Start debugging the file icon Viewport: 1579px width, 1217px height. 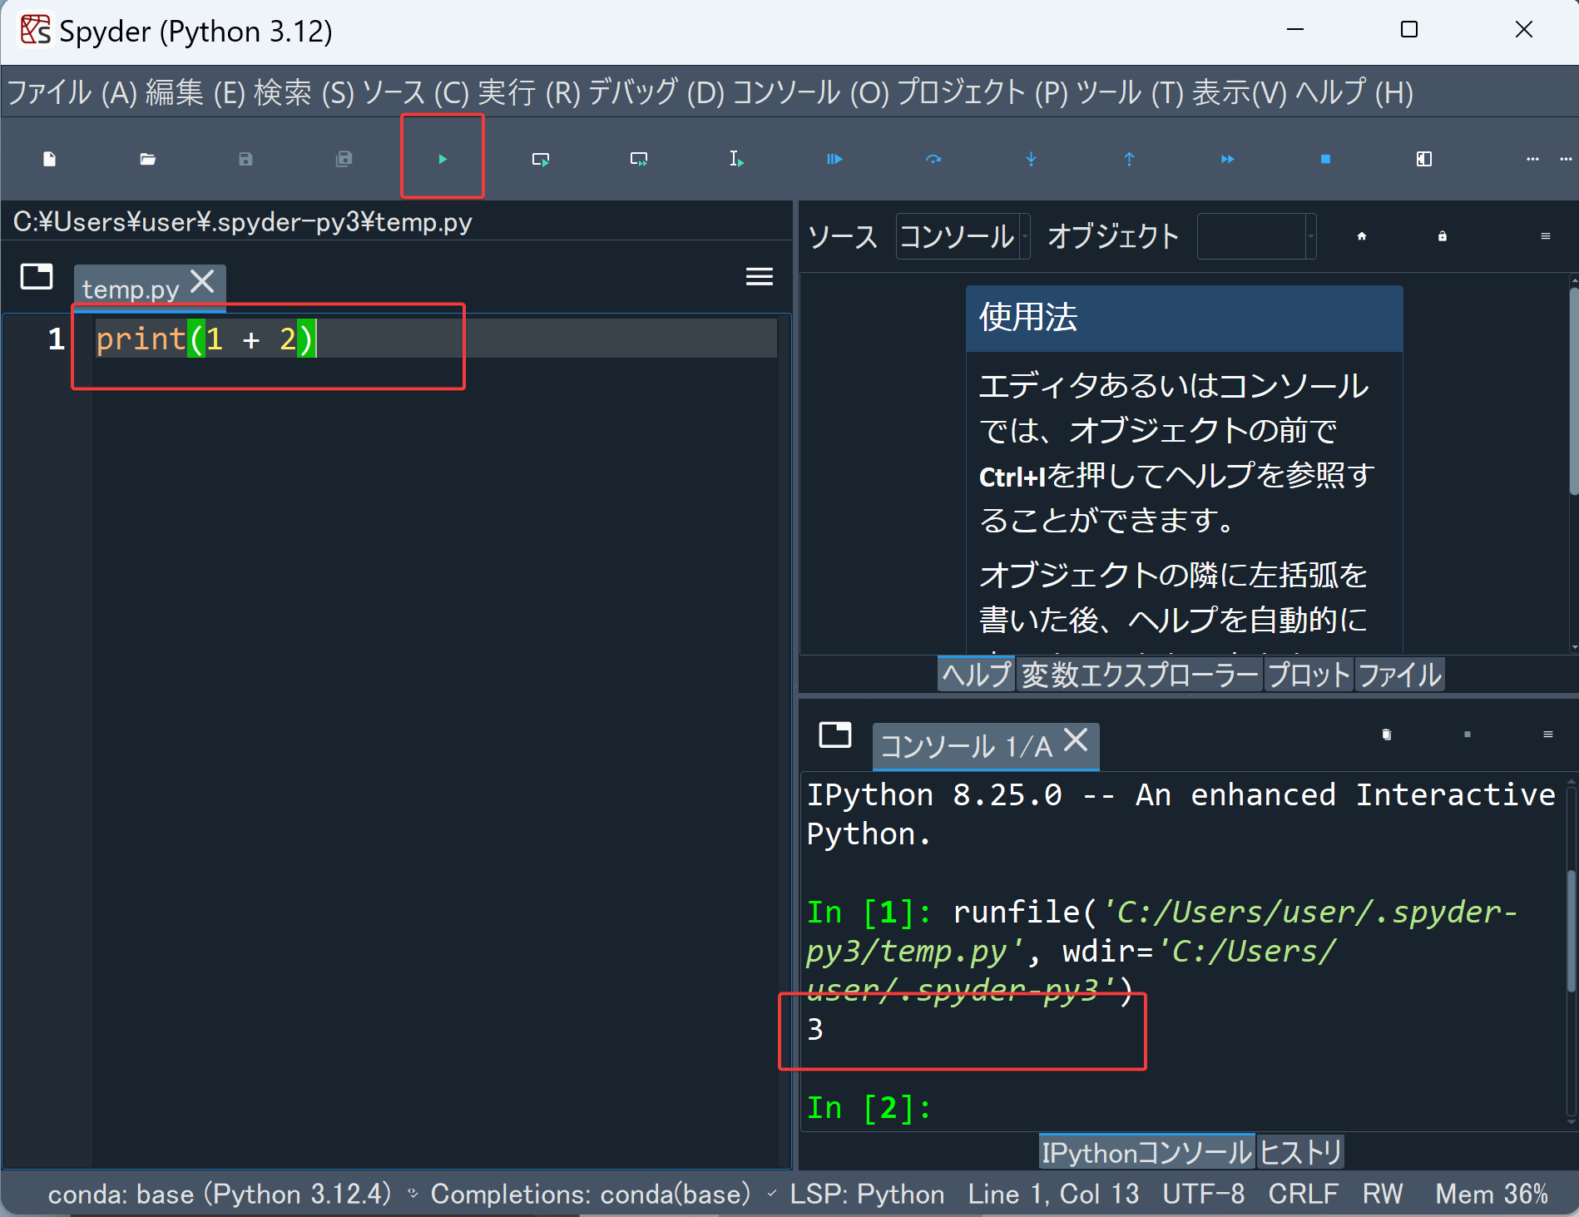[834, 159]
